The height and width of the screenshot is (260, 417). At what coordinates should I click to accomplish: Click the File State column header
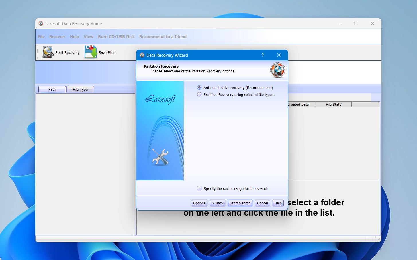coord(333,104)
